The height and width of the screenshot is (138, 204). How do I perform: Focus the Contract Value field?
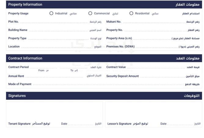(x=156, y=67)
